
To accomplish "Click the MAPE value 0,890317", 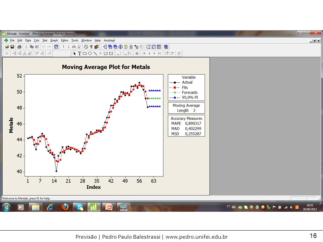I will (193, 123).
